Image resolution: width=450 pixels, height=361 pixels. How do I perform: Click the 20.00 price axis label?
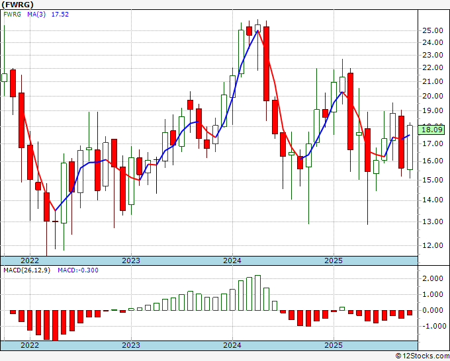(x=433, y=96)
